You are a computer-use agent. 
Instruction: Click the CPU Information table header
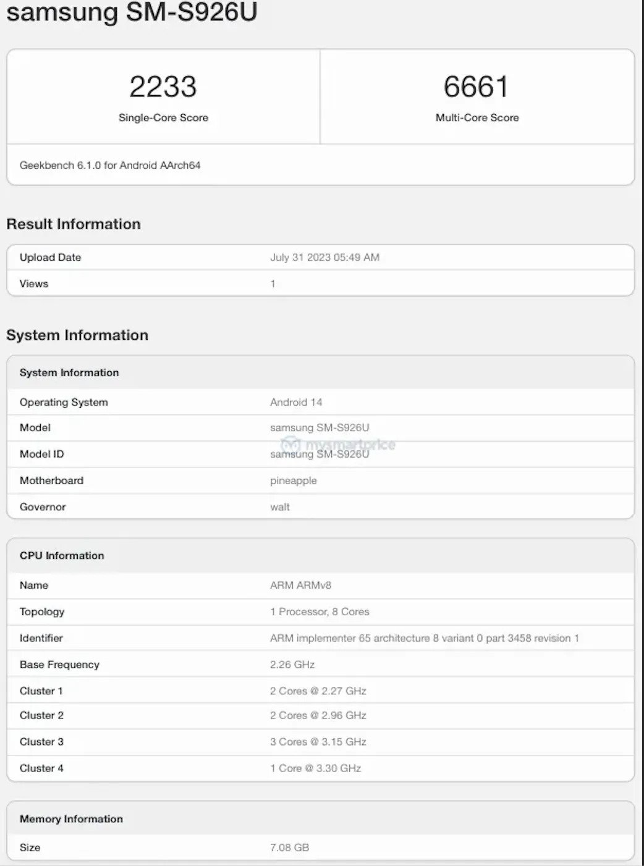tap(62, 555)
